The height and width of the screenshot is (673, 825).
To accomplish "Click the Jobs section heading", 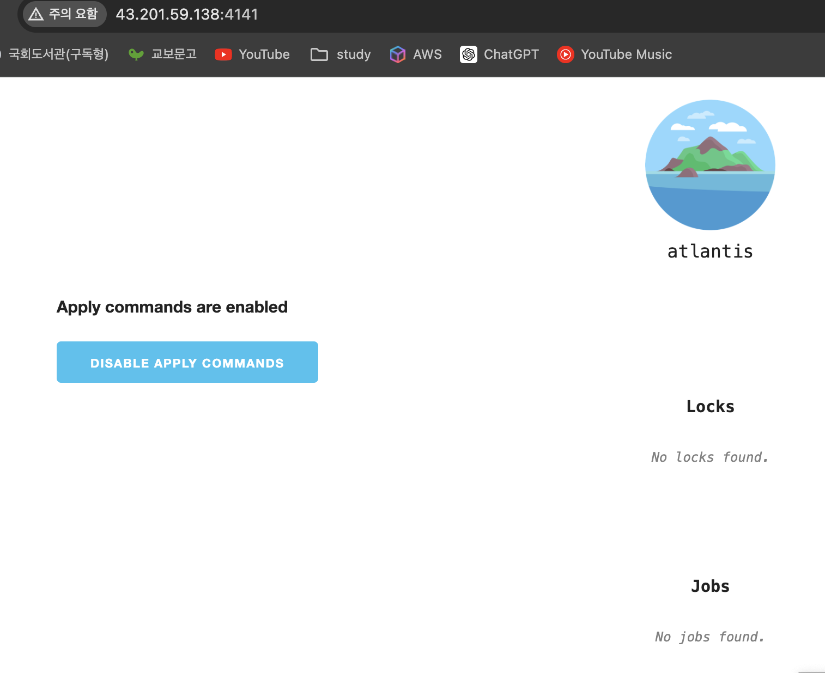I will click(710, 586).
